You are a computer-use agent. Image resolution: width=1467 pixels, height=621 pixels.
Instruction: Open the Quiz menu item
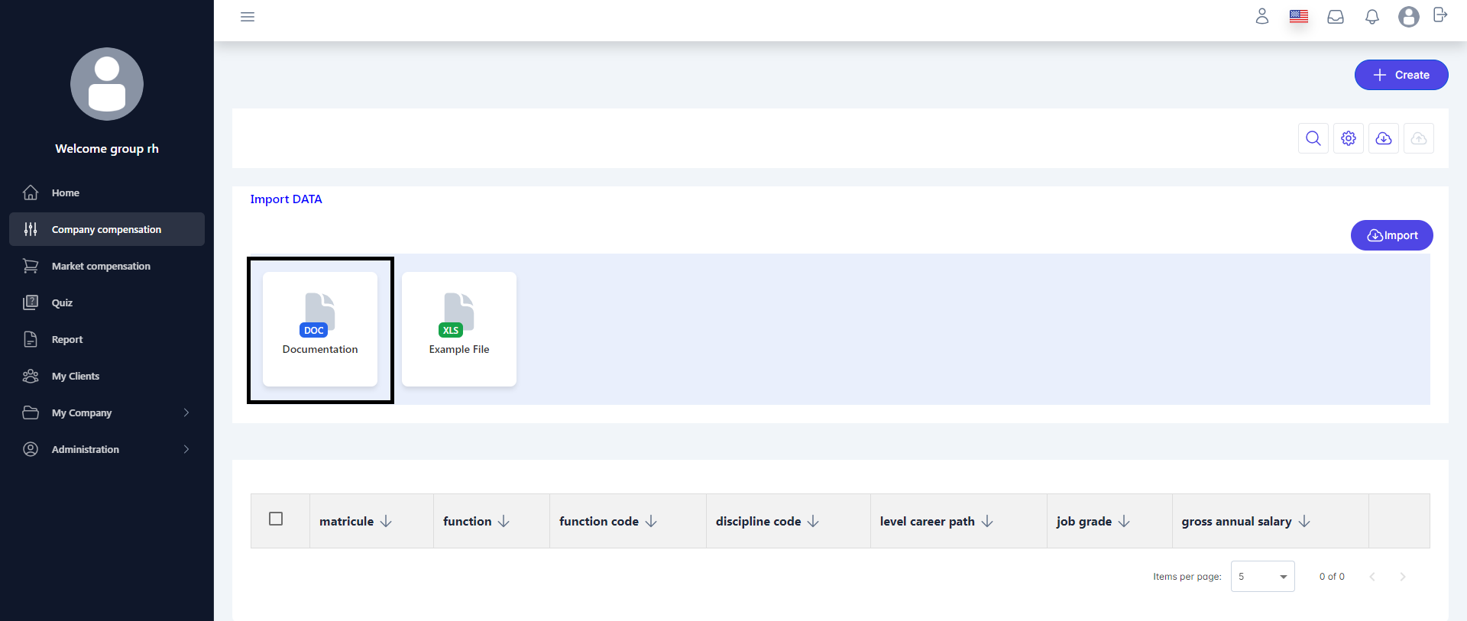pos(62,302)
